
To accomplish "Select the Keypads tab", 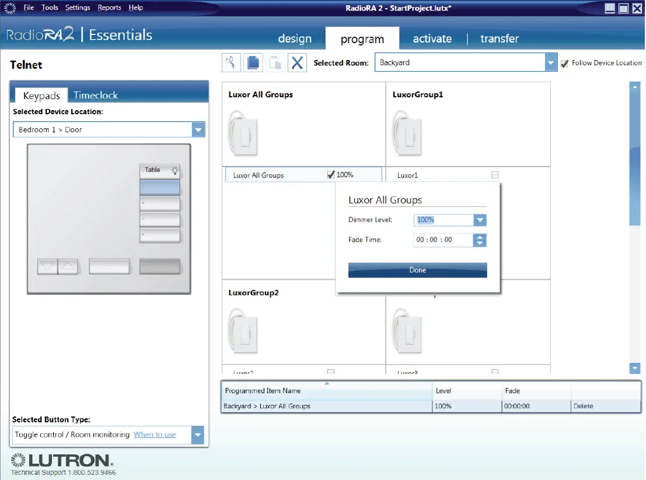I will (x=41, y=96).
